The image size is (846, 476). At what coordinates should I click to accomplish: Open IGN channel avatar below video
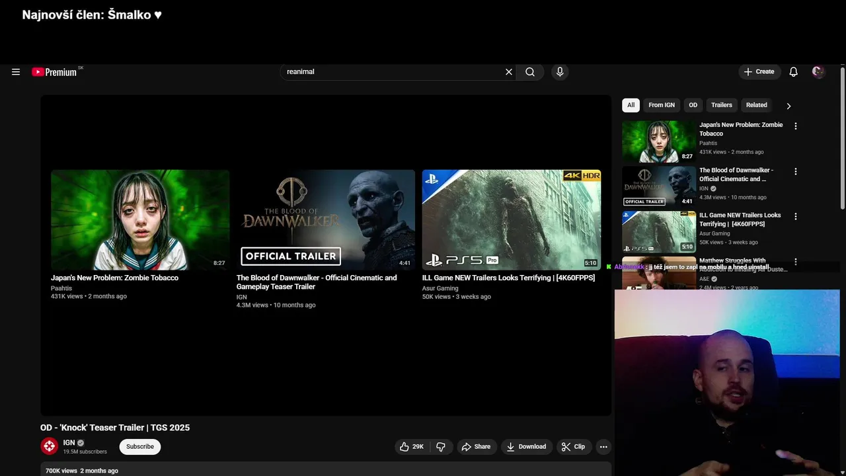(x=50, y=446)
